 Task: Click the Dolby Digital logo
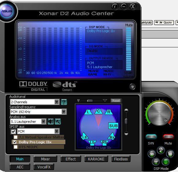point(33,86)
